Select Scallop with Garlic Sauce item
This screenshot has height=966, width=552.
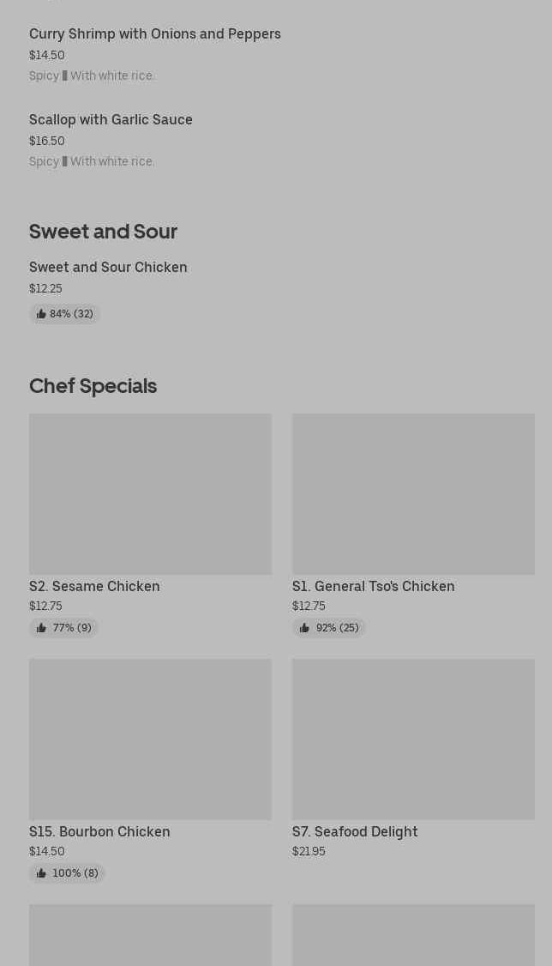pyautogui.click(x=111, y=120)
